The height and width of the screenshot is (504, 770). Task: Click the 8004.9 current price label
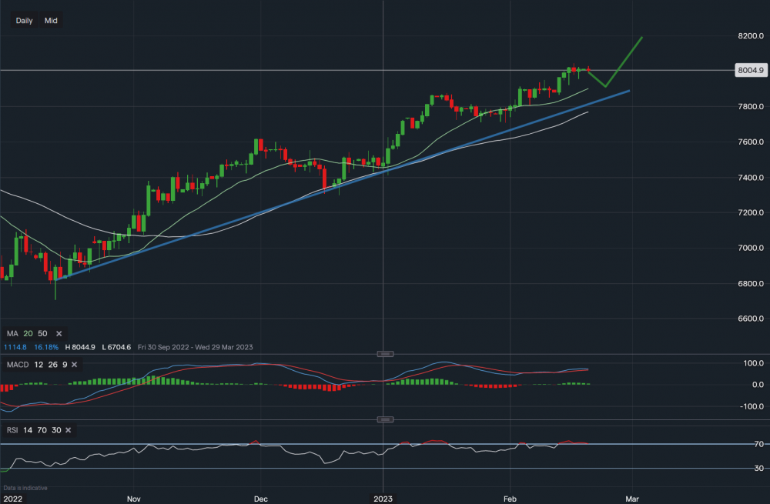coord(750,70)
